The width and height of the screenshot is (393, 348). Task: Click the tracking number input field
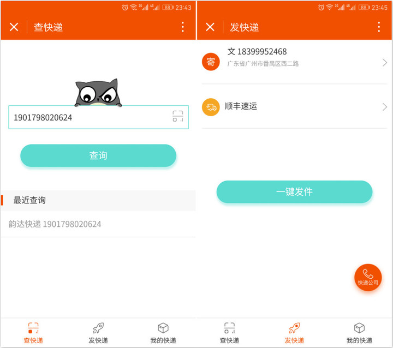[98, 117]
